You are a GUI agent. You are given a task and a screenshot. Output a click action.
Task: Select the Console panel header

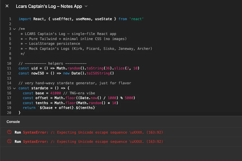pyautogui.click(x=13, y=122)
